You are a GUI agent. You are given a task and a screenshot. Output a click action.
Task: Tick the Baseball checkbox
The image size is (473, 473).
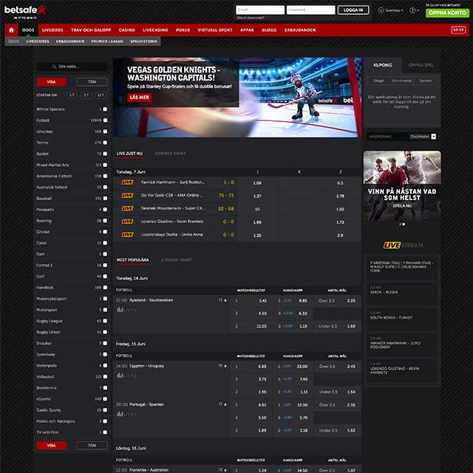(x=105, y=199)
